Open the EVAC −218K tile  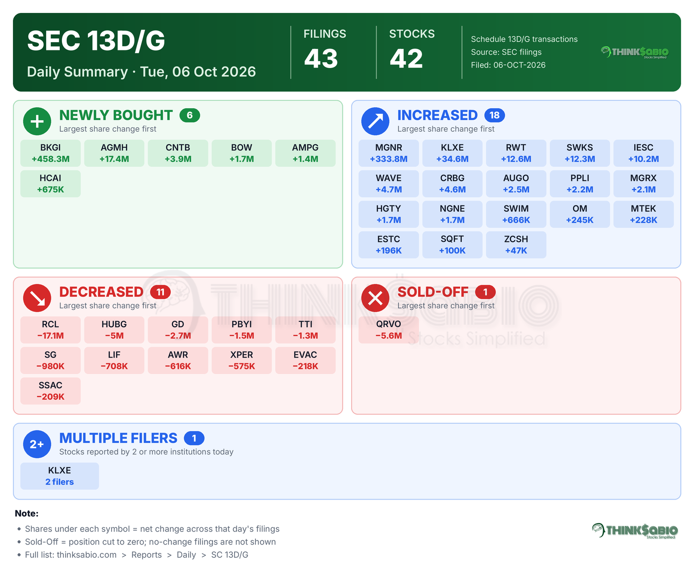tap(305, 360)
